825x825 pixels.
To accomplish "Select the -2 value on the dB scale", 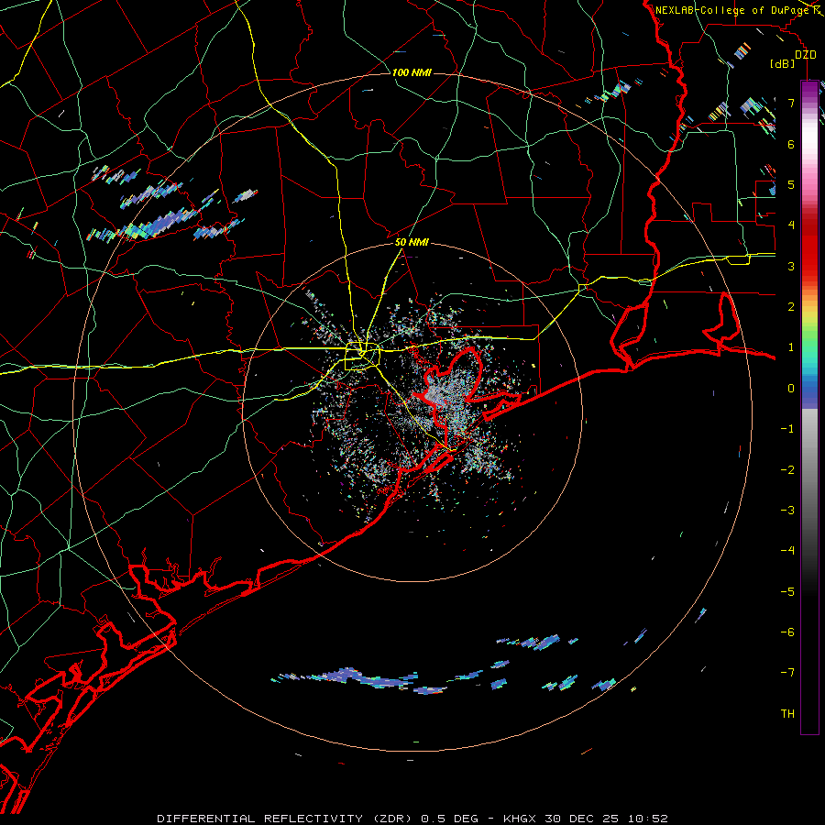I will tap(787, 470).
